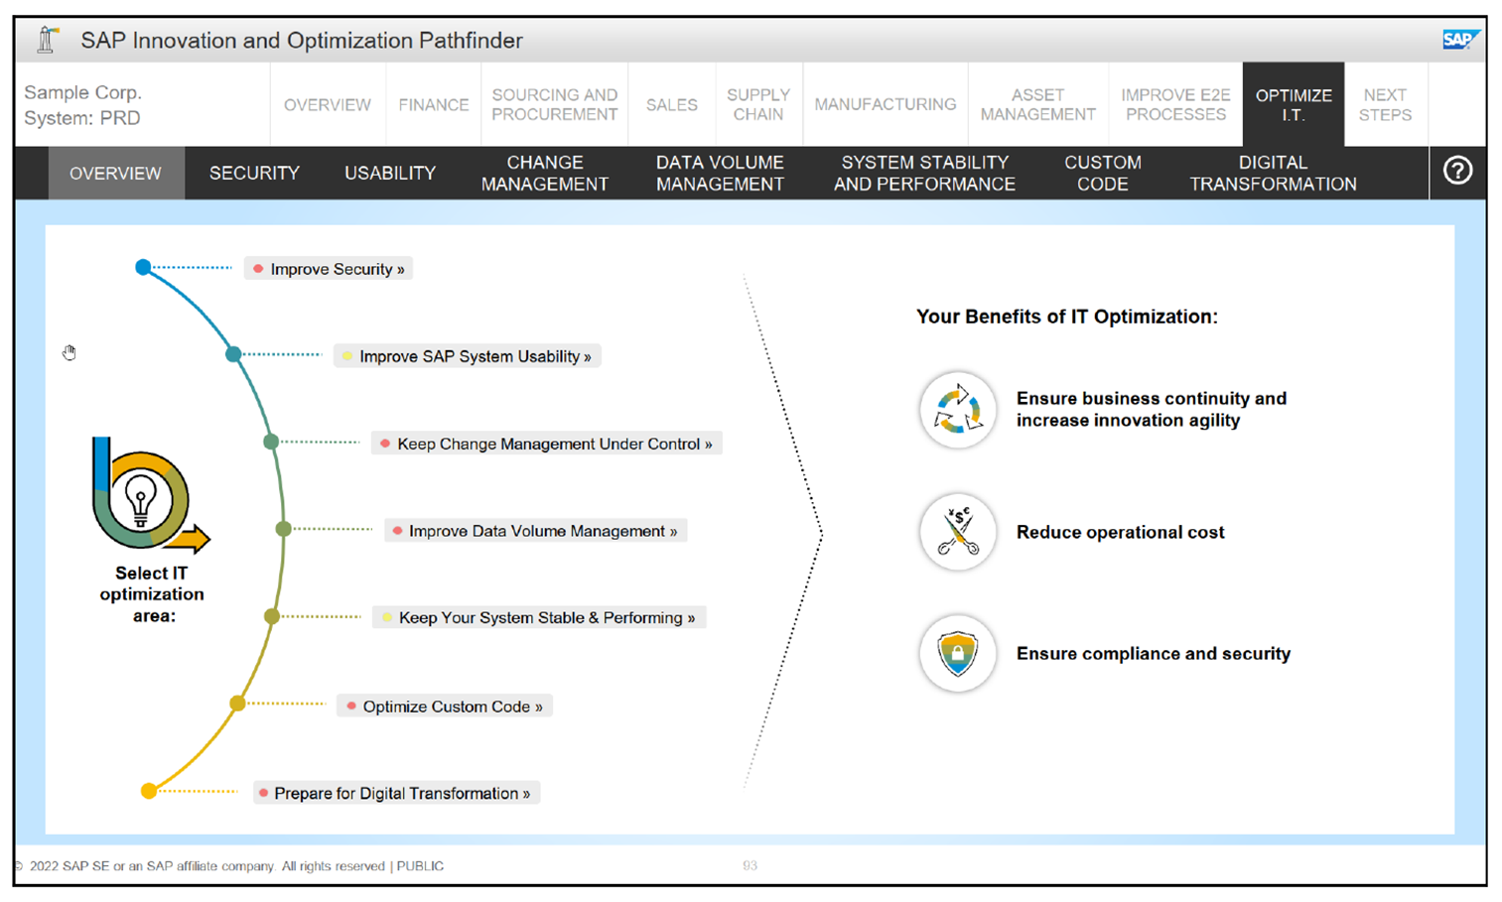This screenshot has width=1502, height=902.
Task: Expand Optimize Custom Code via its chevron
Action: (541, 705)
